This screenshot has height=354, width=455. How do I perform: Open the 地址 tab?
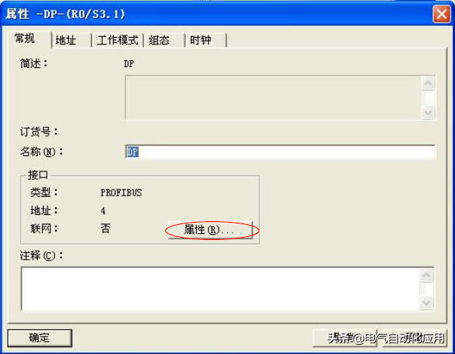point(66,40)
